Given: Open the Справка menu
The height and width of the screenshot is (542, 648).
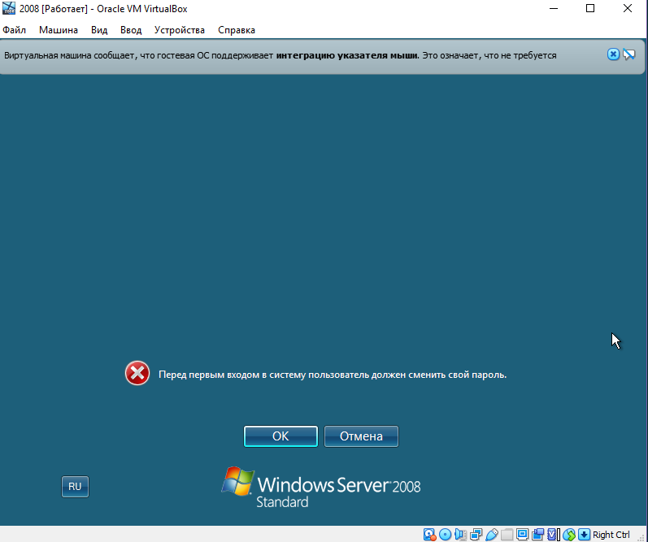Looking at the screenshot, I should coord(237,30).
